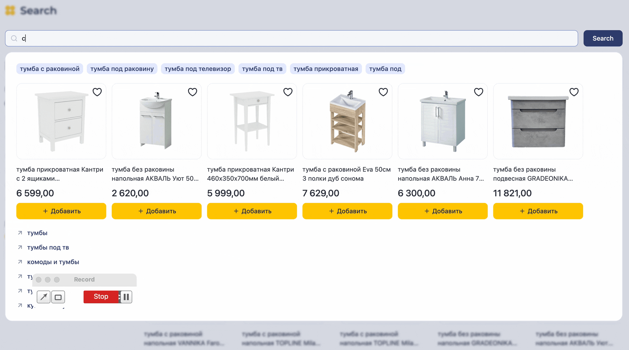Click heart icon on АКВАЛЬ Анна product

[x=478, y=92]
